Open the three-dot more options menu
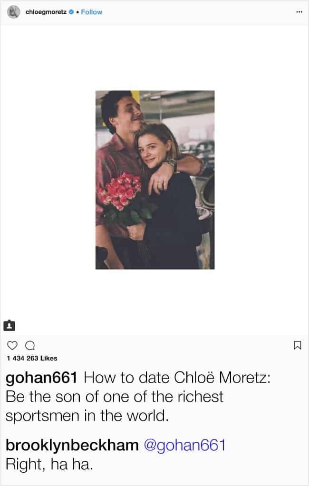 point(299,12)
